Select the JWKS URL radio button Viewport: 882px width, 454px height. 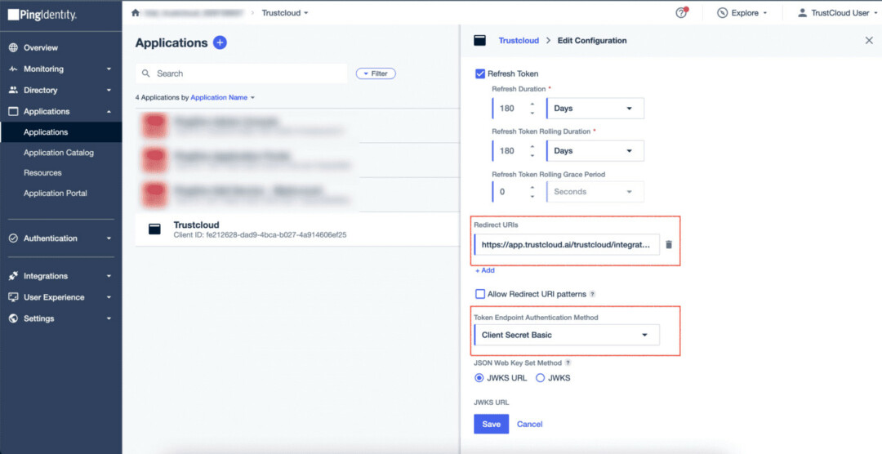click(x=479, y=378)
